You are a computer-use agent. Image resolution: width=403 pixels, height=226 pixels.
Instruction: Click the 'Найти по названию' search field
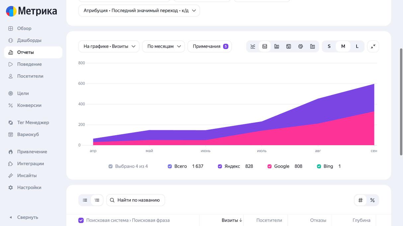point(135,200)
